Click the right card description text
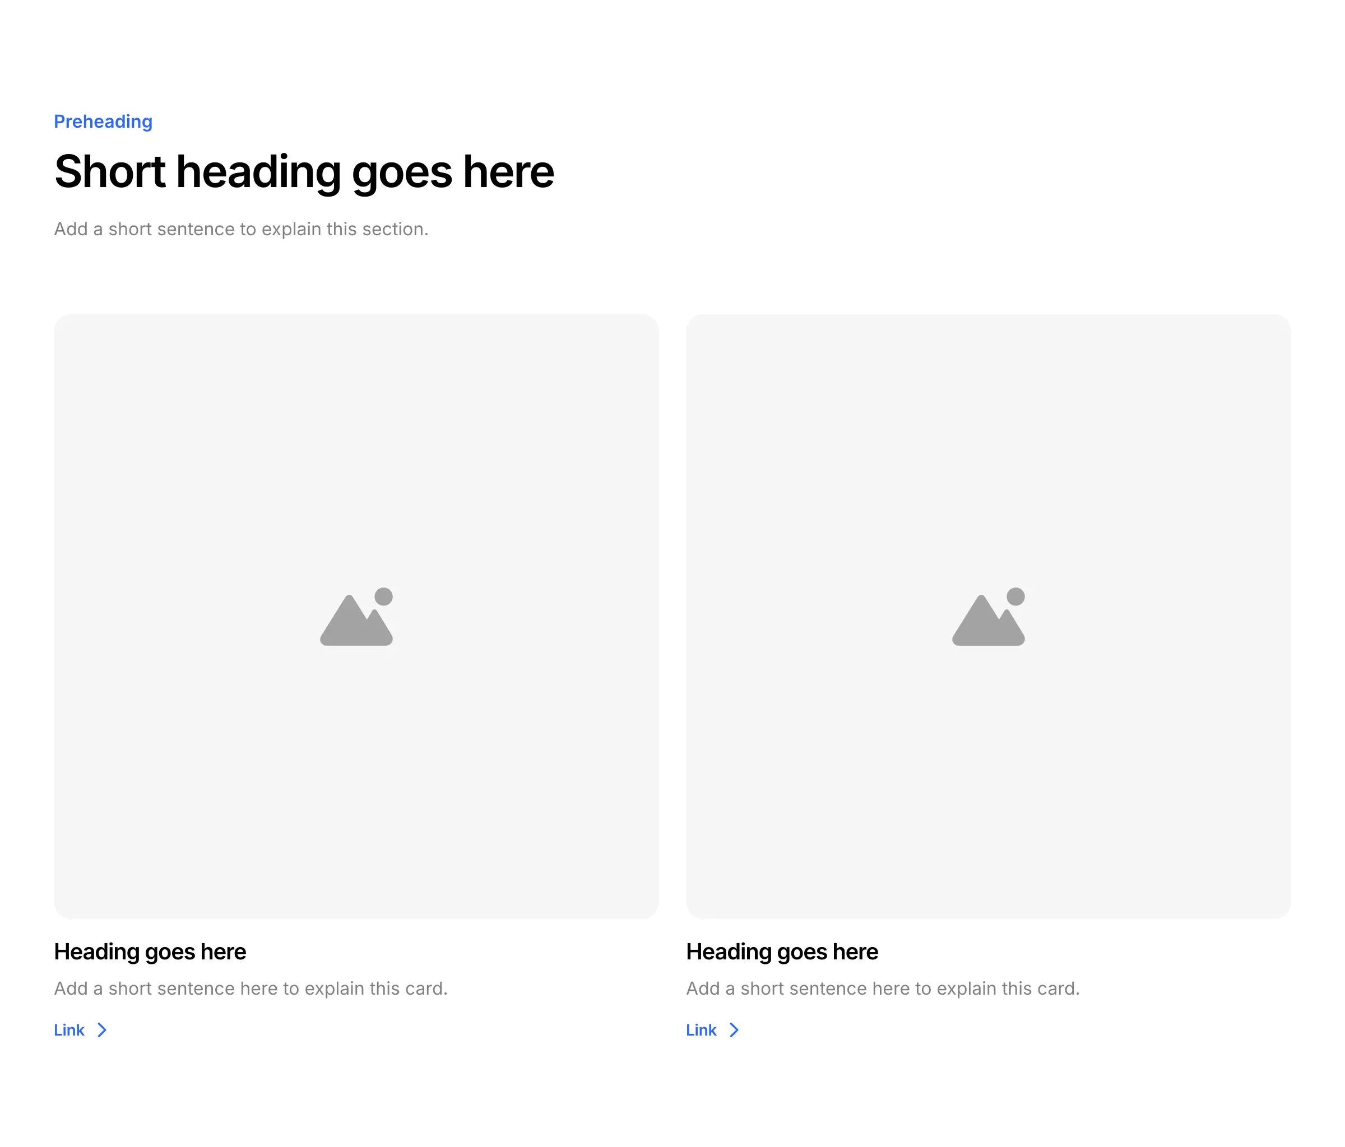Screen dimensions: 1345x1147 point(883,988)
